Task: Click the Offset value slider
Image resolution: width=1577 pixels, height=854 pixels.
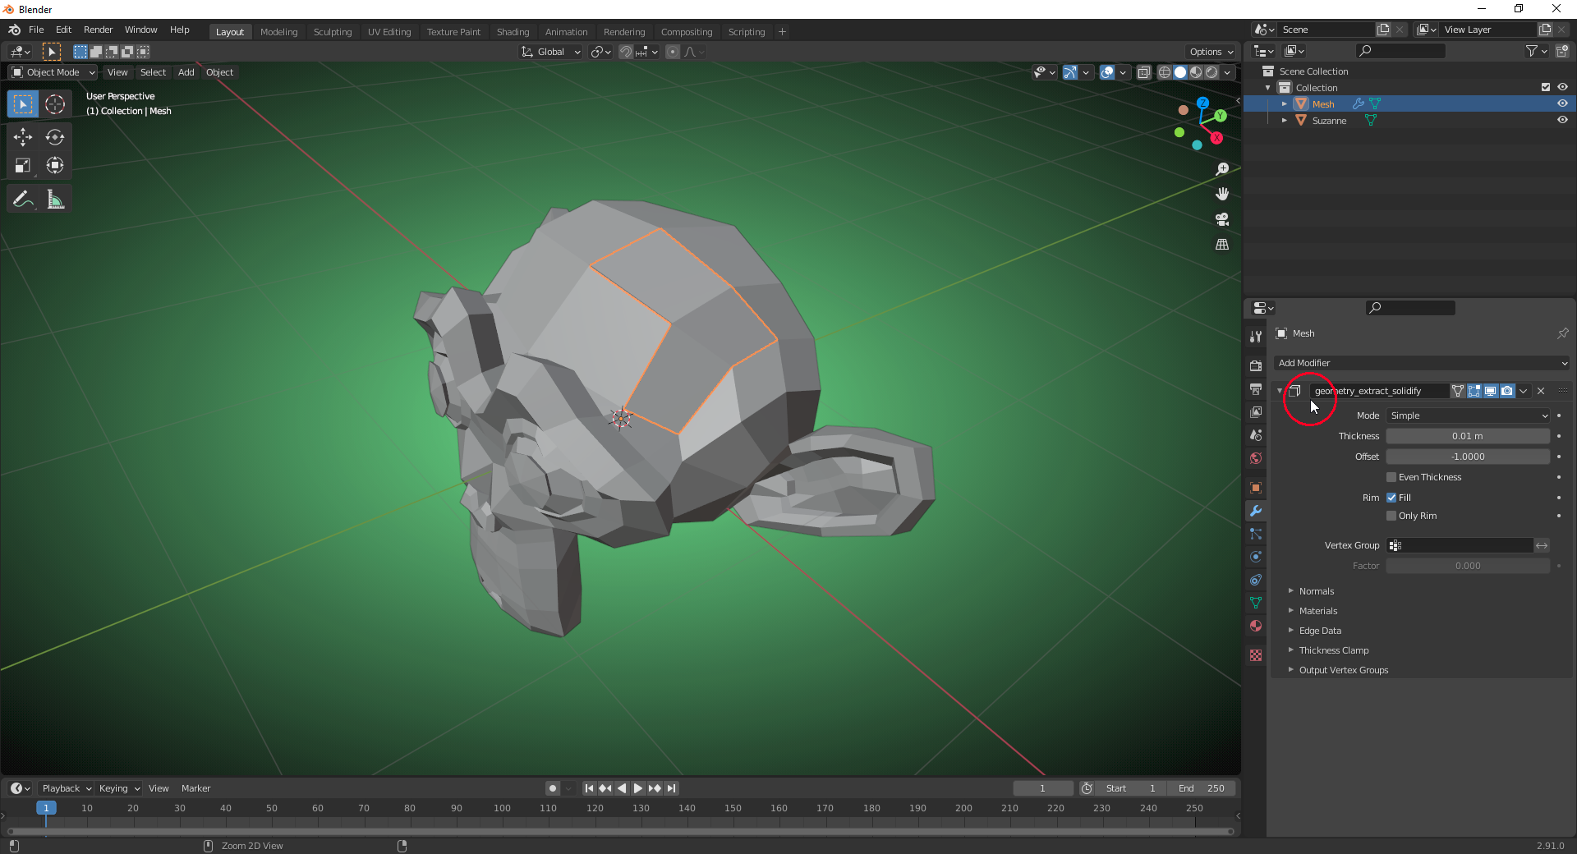Action: point(1468,457)
